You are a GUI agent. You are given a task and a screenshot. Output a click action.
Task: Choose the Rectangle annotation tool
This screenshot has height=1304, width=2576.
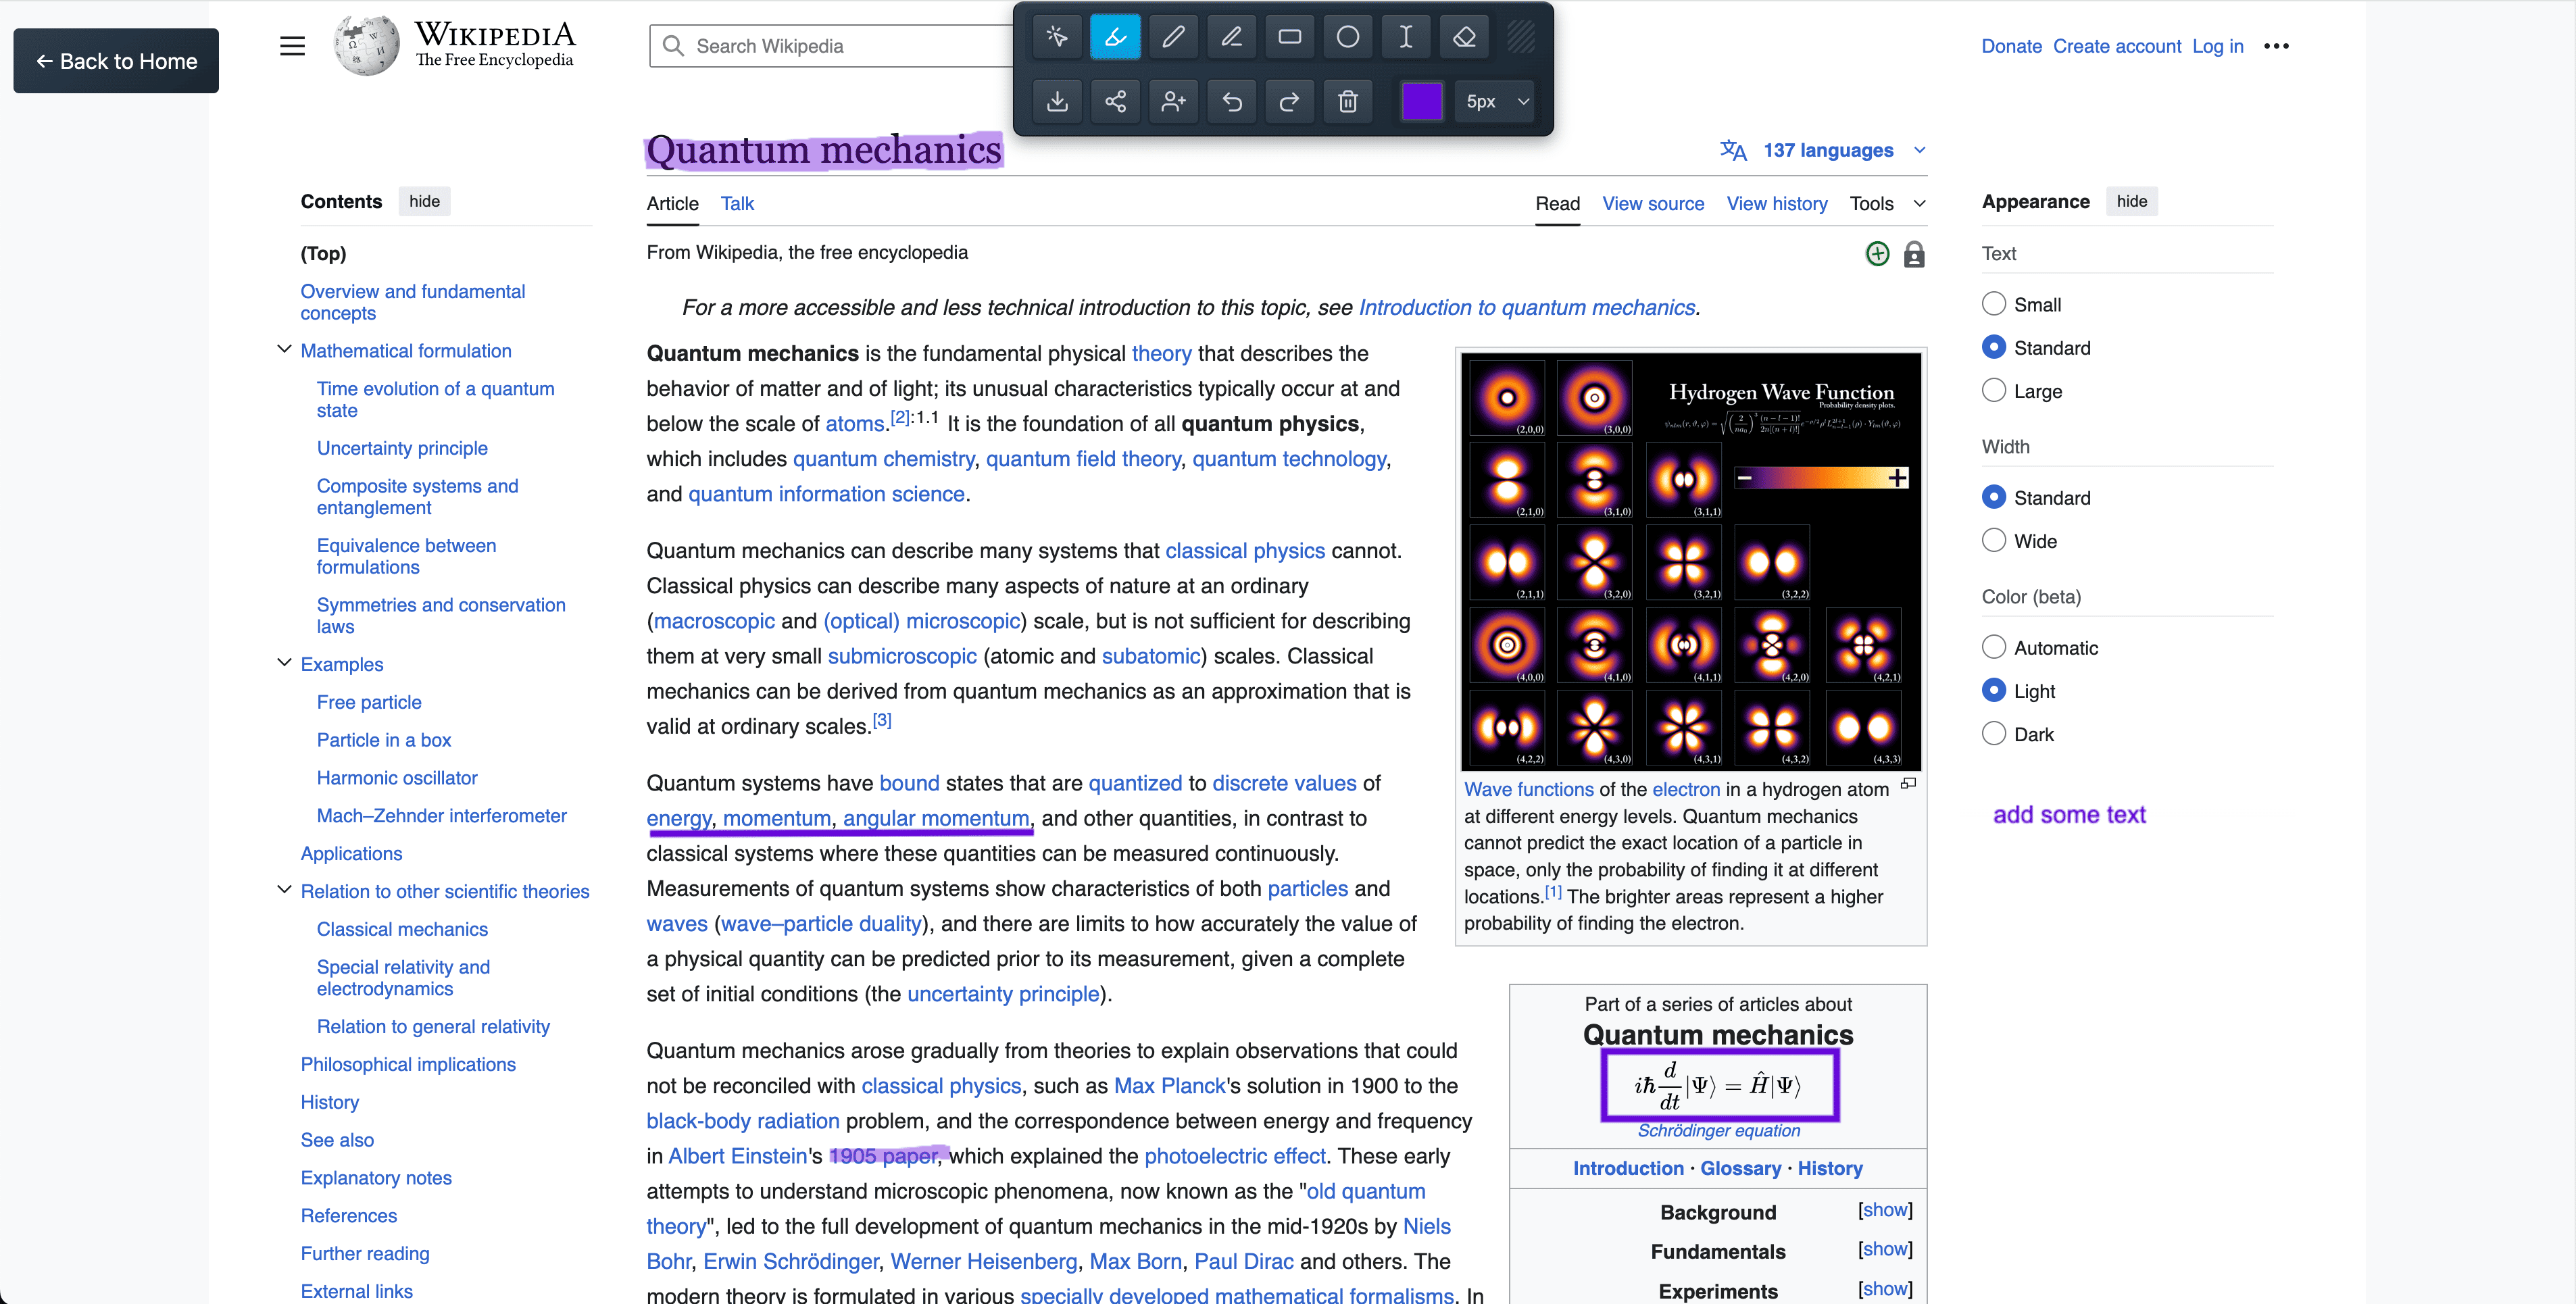pos(1289,37)
